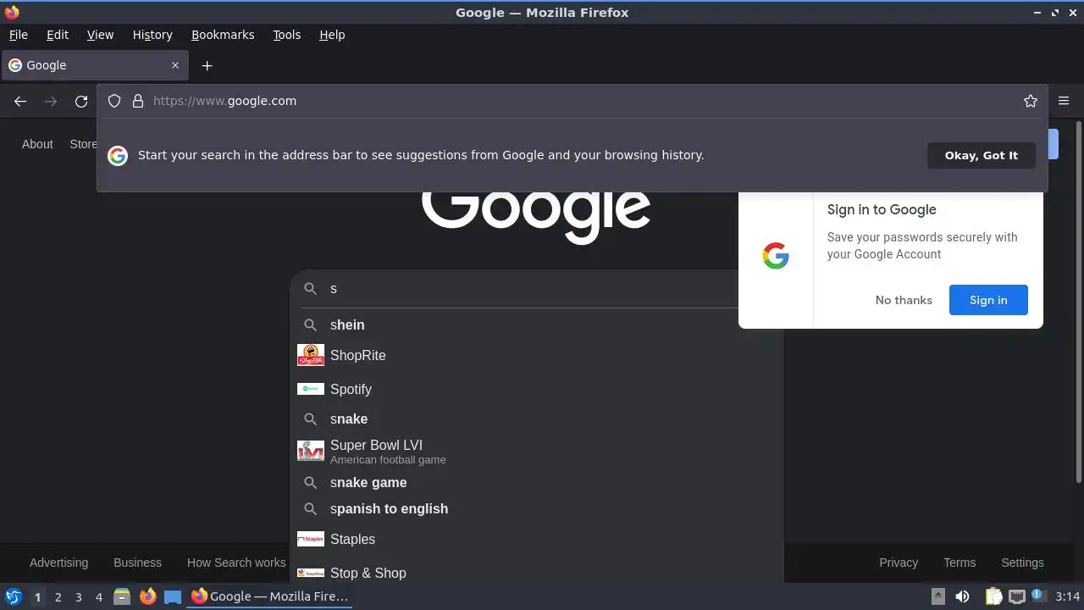
Task: Open the Business footer link
Action: click(137, 563)
